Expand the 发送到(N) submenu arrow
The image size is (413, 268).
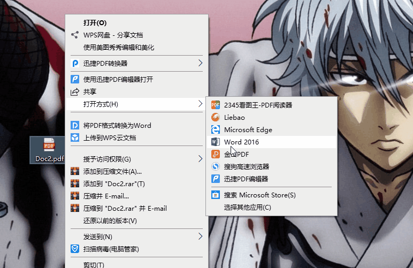(200, 236)
